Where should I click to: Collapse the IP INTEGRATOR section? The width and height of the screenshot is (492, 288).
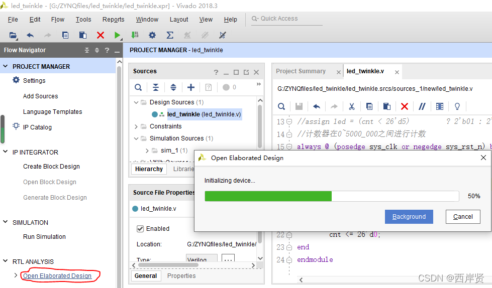(6, 152)
